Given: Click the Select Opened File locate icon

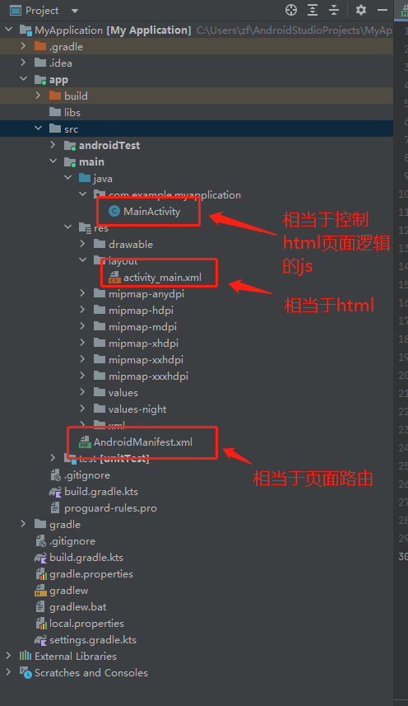Looking at the screenshot, I should 291,10.
